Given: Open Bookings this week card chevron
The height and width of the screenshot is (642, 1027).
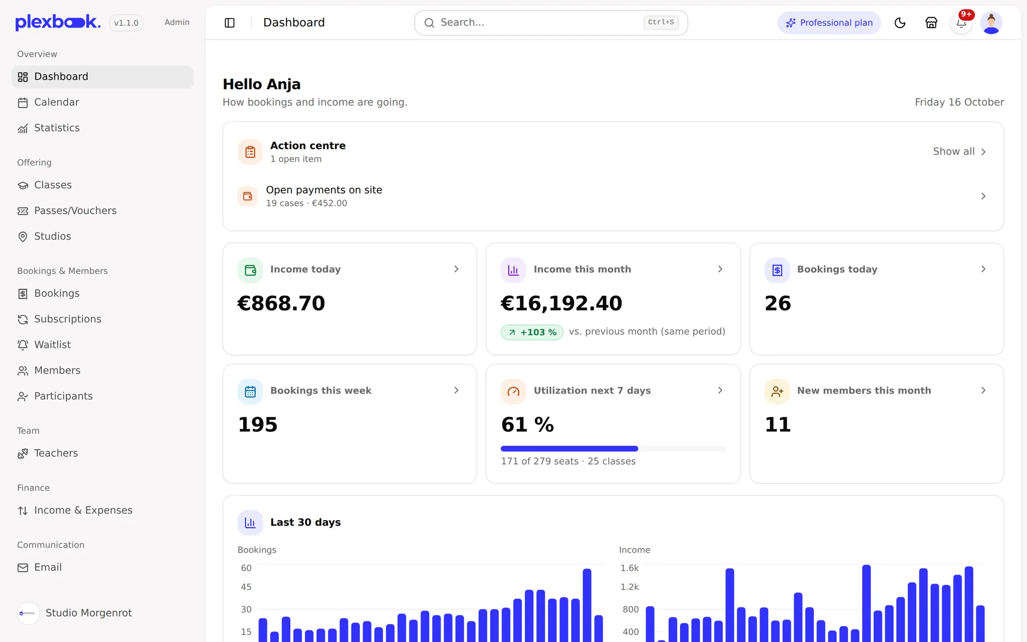Looking at the screenshot, I should [x=456, y=390].
